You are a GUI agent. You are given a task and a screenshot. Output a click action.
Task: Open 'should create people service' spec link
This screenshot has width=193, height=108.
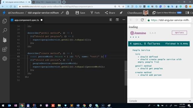point(160,61)
